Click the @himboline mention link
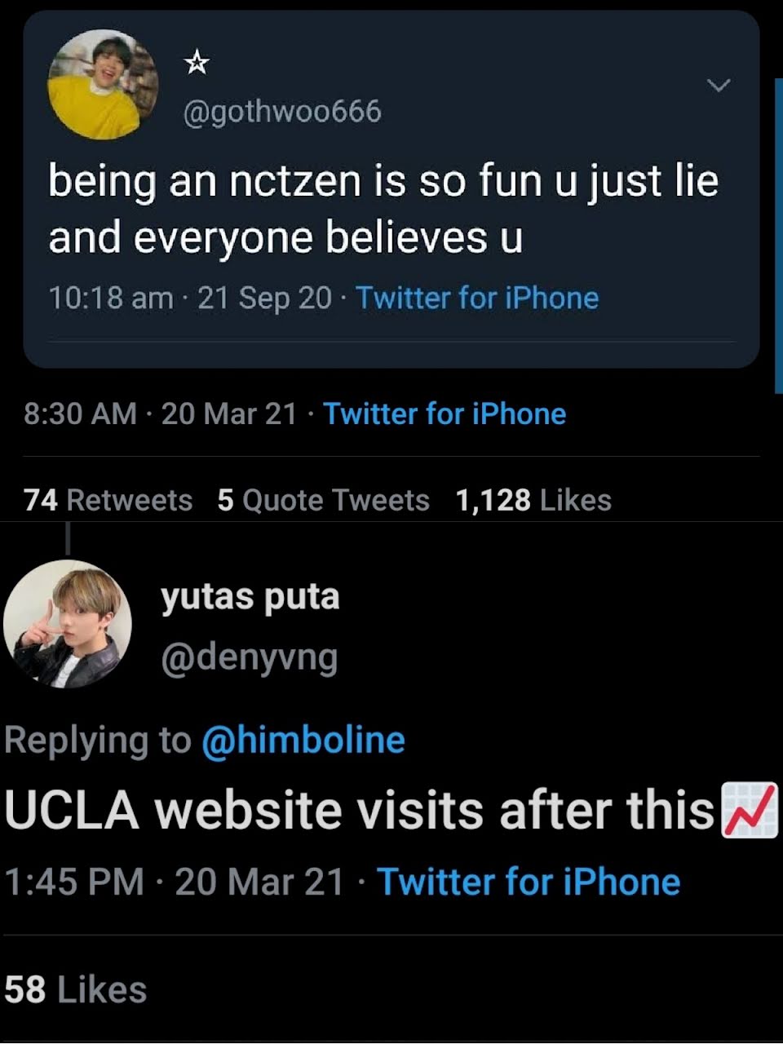 tap(303, 741)
